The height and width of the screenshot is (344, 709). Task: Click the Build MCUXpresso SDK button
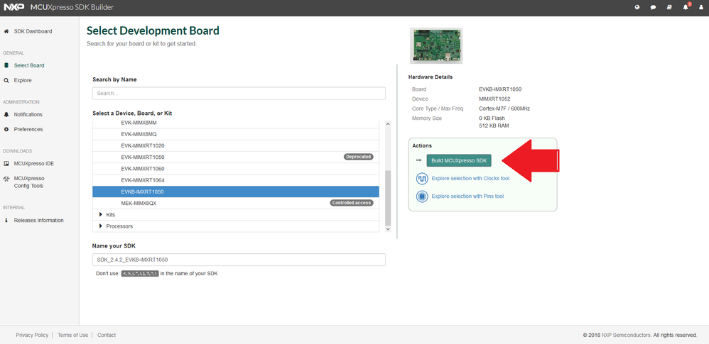coord(459,160)
